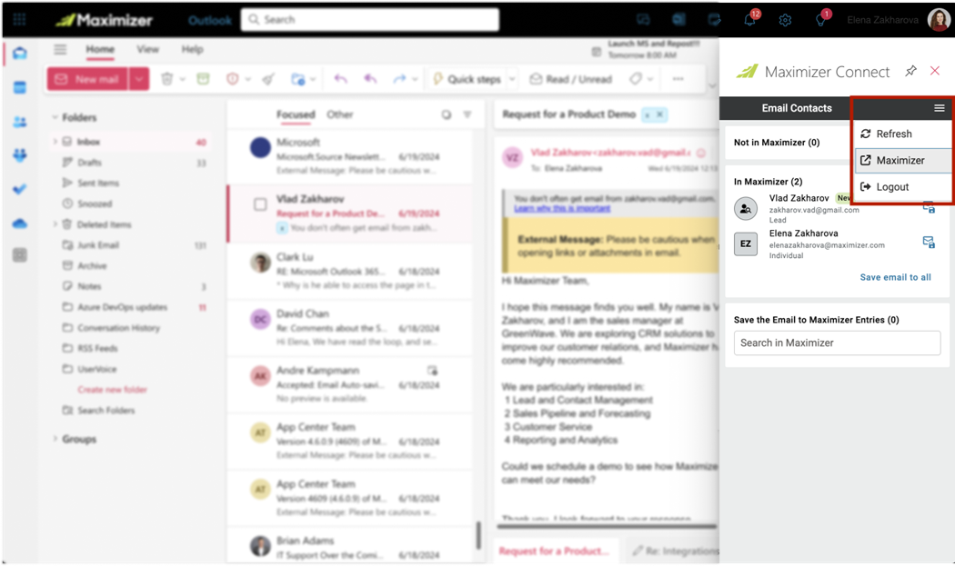The width and height of the screenshot is (955, 566).
Task: Click the New mail button
Action: (x=87, y=79)
